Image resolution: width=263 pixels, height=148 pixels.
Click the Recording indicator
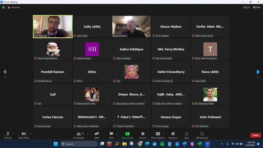[14, 7]
